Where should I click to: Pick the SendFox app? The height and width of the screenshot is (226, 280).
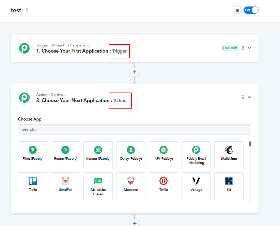[x=65, y=186]
